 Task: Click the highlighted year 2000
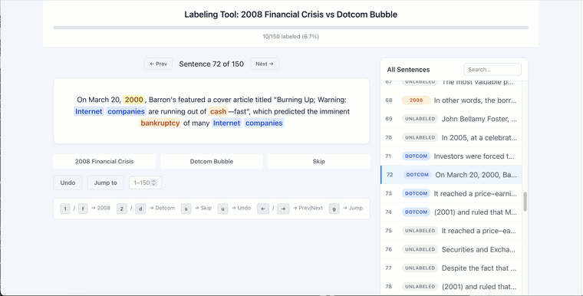[133, 100]
